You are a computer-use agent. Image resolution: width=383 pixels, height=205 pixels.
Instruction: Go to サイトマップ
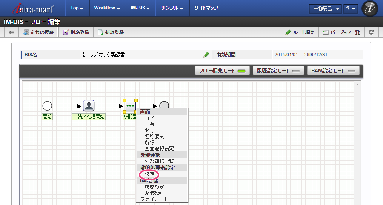click(206, 8)
